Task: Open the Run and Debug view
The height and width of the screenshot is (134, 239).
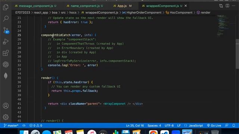Action: pos(6,41)
